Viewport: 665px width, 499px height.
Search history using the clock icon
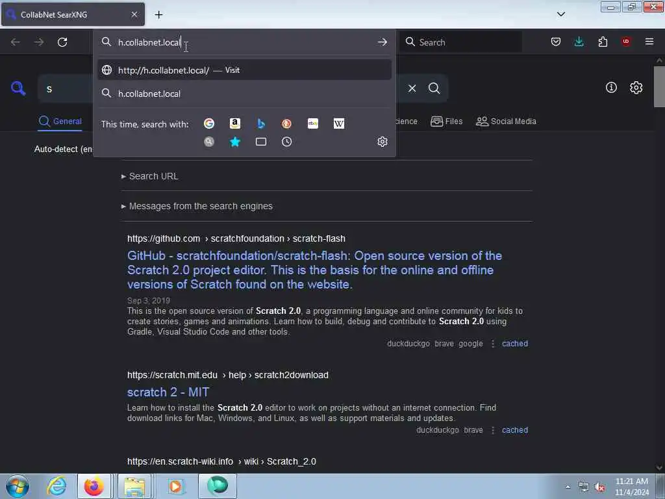pyautogui.click(x=286, y=142)
